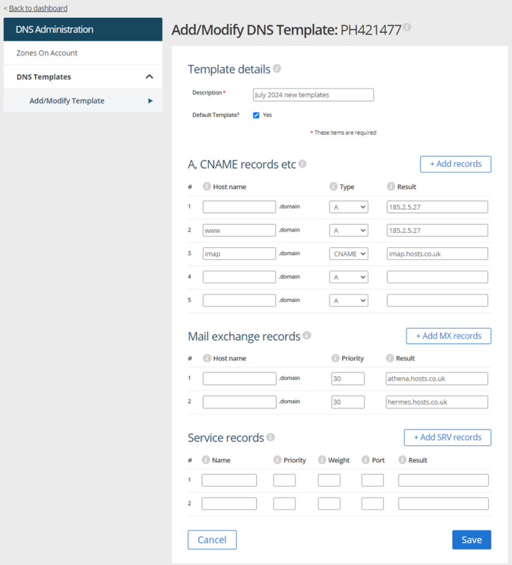Screen dimensions: 512x565
Task: Uncheck the Default Template 'Yes' checkbox
Action: tap(255, 114)
